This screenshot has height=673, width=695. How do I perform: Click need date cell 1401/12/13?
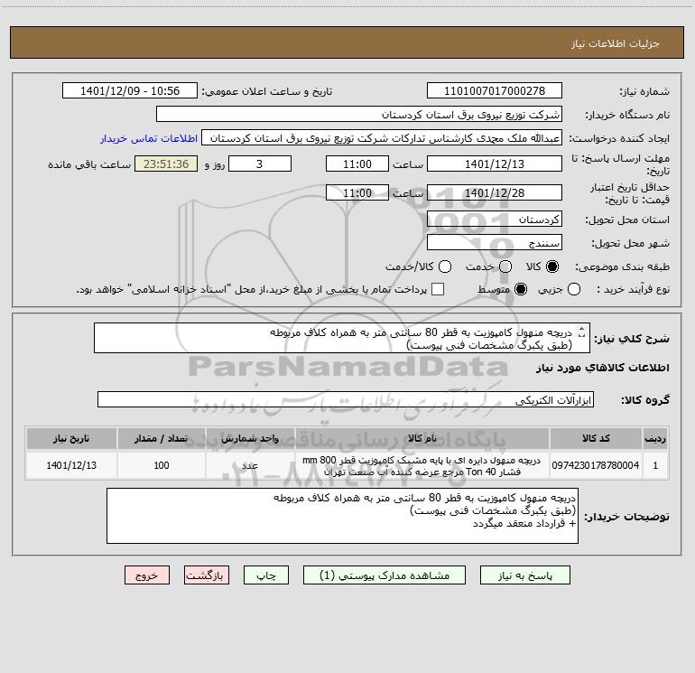click(71, 465)
